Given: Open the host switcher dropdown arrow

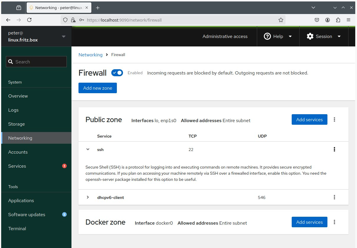Looking at the screenshot, I should (x=64, y=37).
